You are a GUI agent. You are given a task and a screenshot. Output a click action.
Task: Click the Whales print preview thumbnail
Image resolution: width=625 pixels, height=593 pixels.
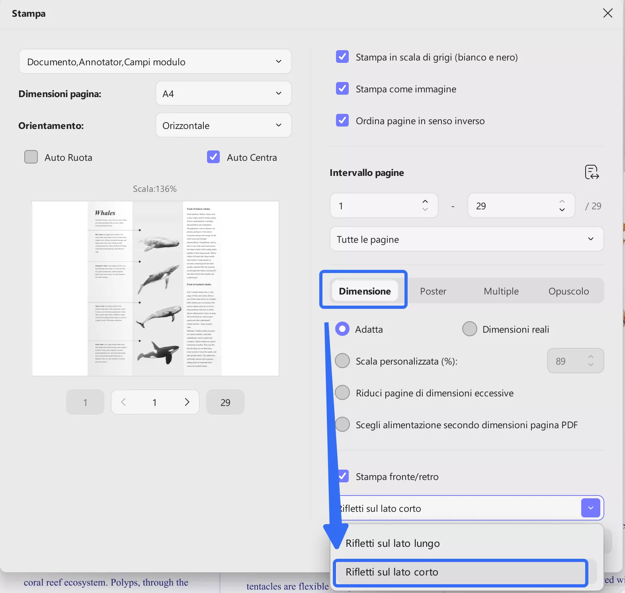[x=155, y=288]
